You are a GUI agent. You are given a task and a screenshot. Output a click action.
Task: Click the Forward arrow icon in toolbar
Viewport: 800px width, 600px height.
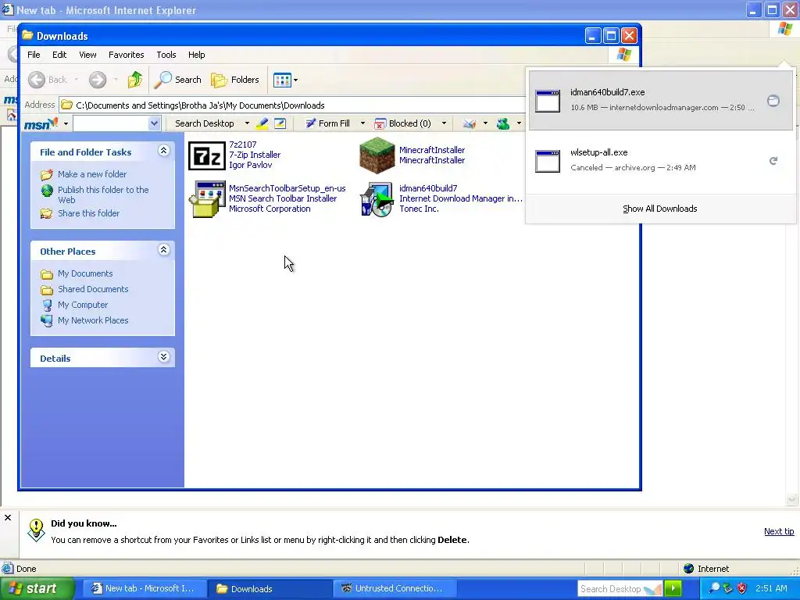[98, 80]
